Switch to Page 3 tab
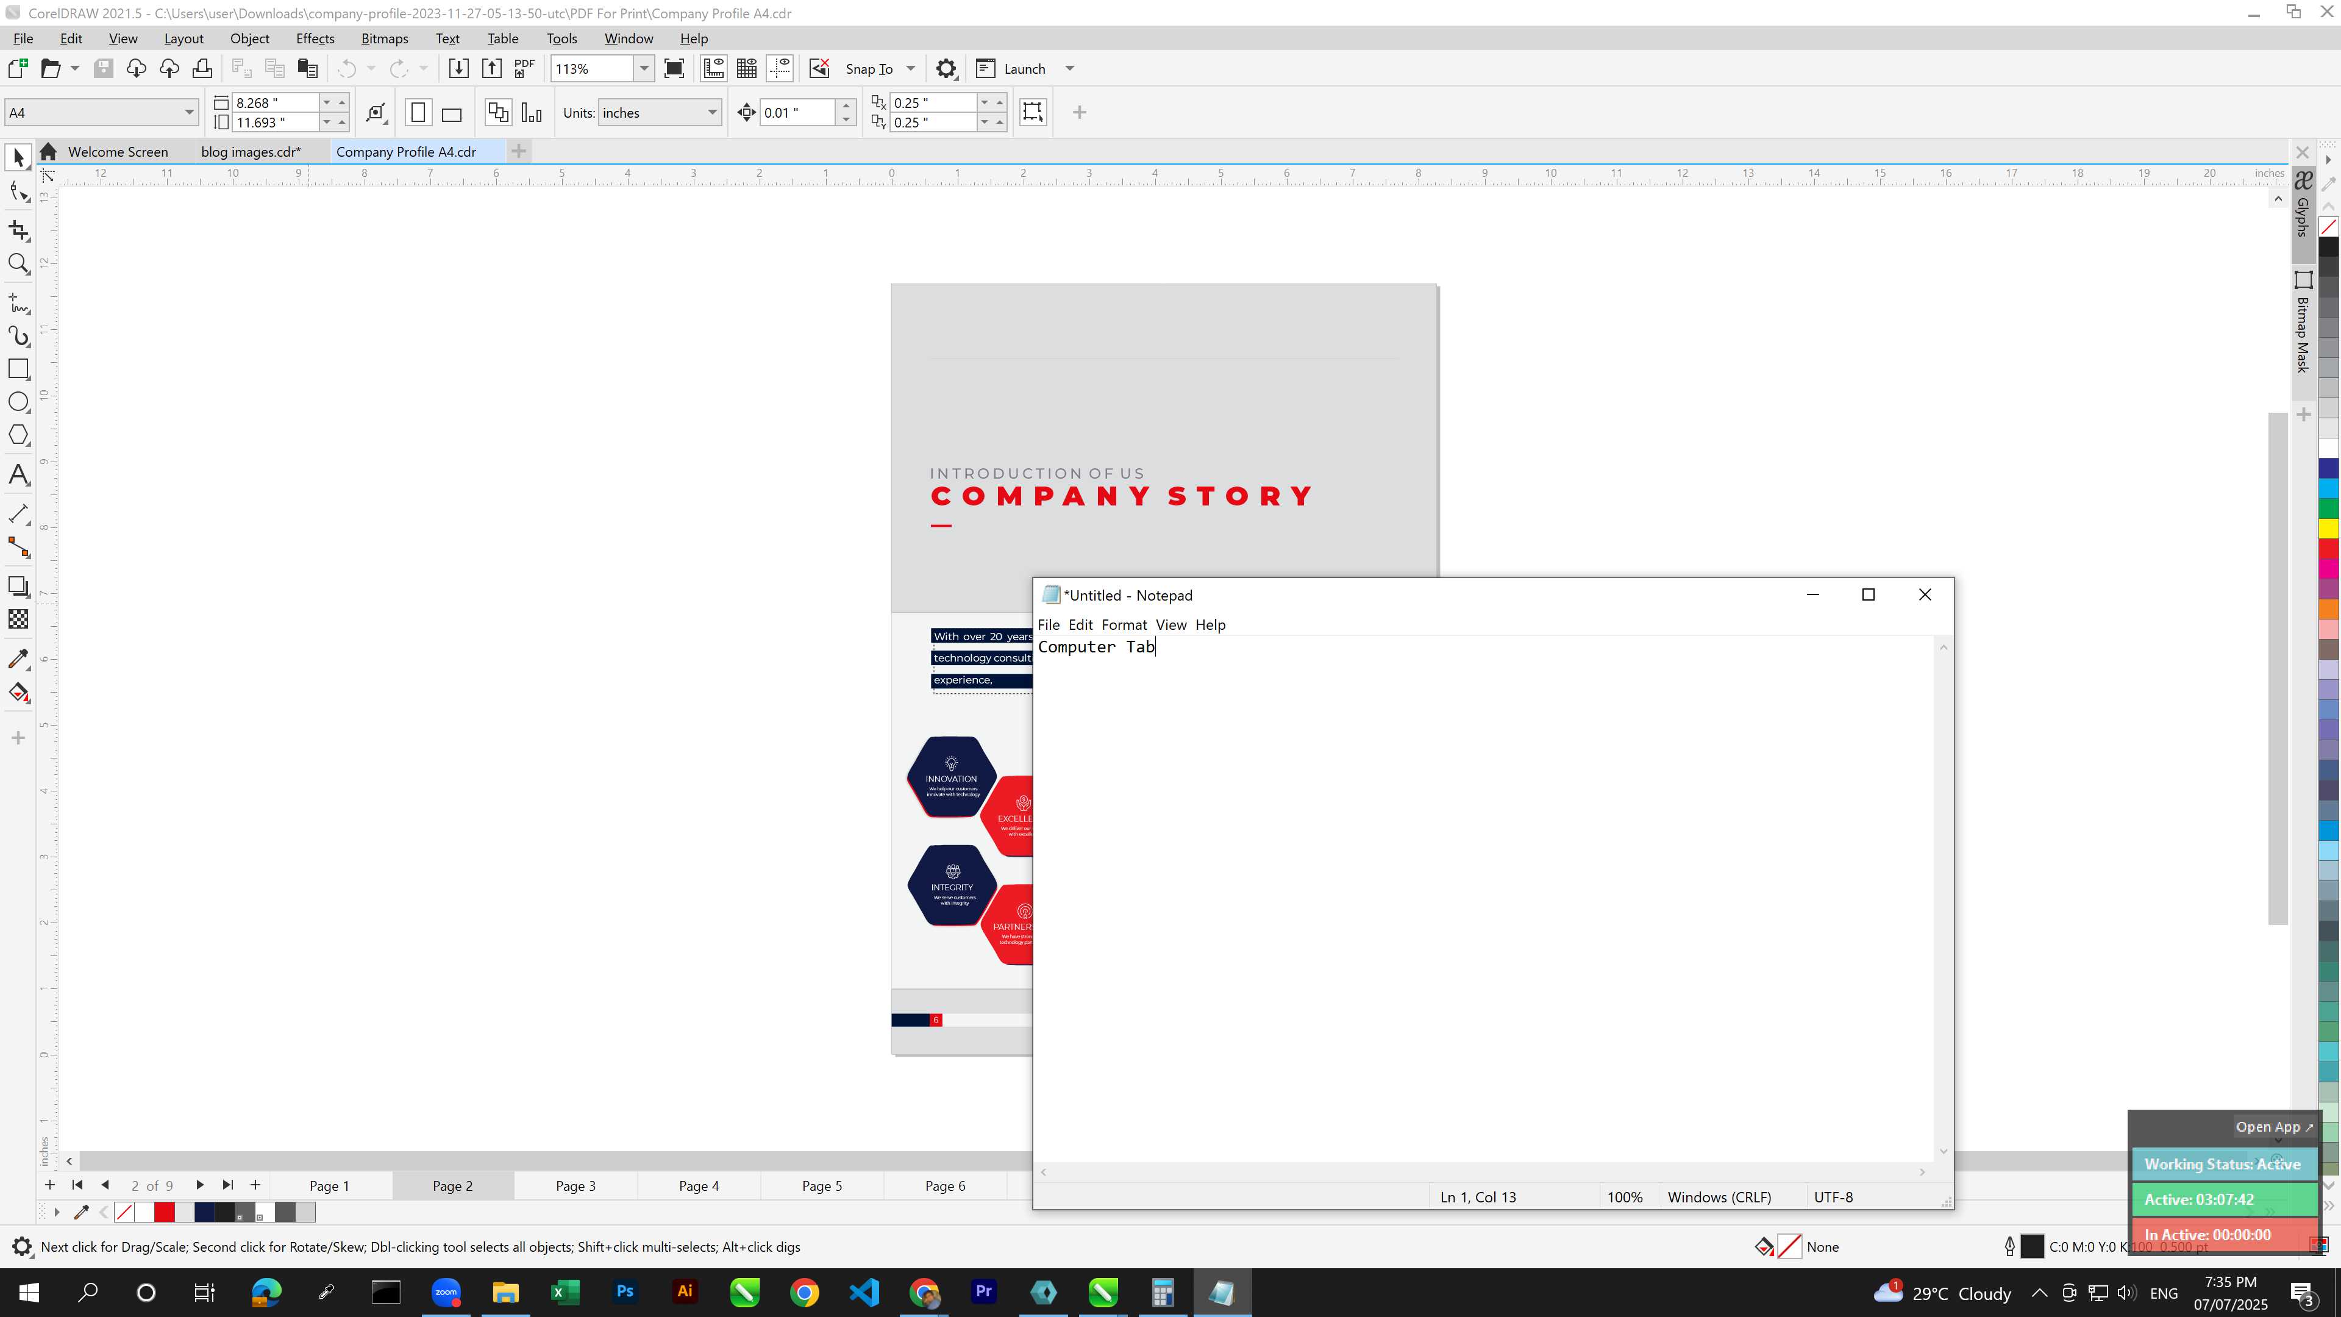 tap(575, 1186)
